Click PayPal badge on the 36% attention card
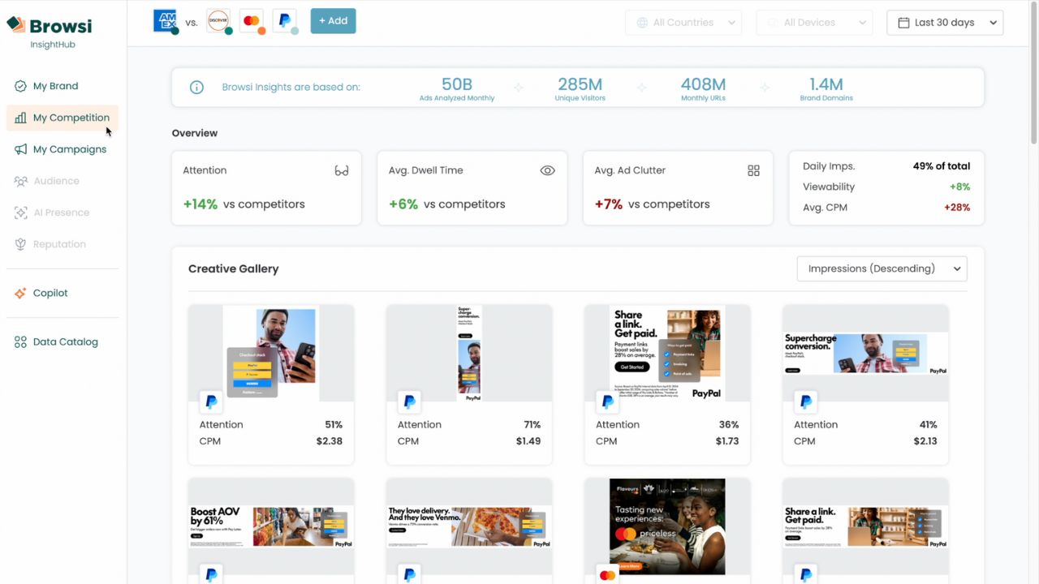 [x=607, y=401]
